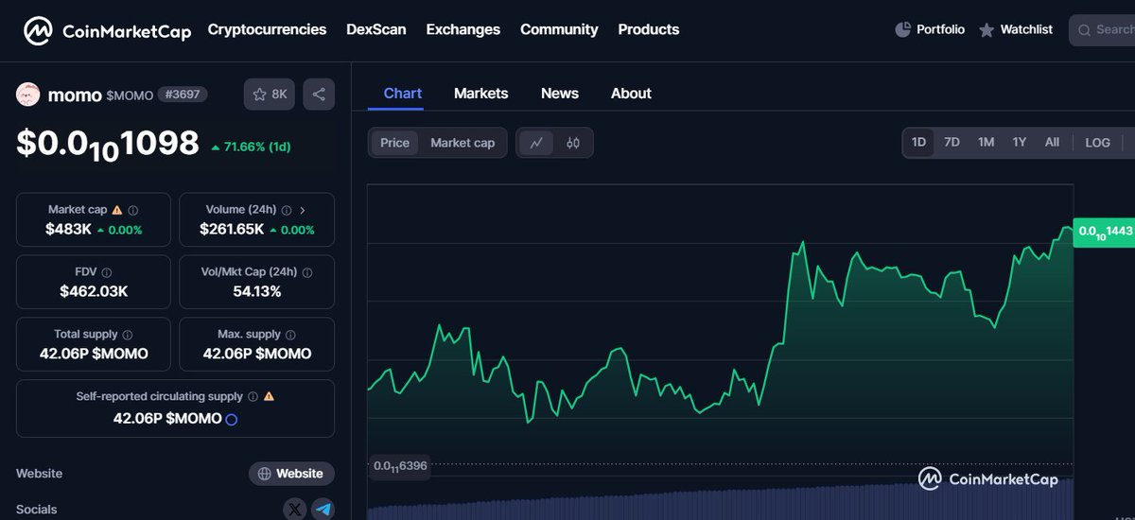Screen dimensions: 1135x520
Task: Open the momo Website button
Action: [x=291, y=474]
